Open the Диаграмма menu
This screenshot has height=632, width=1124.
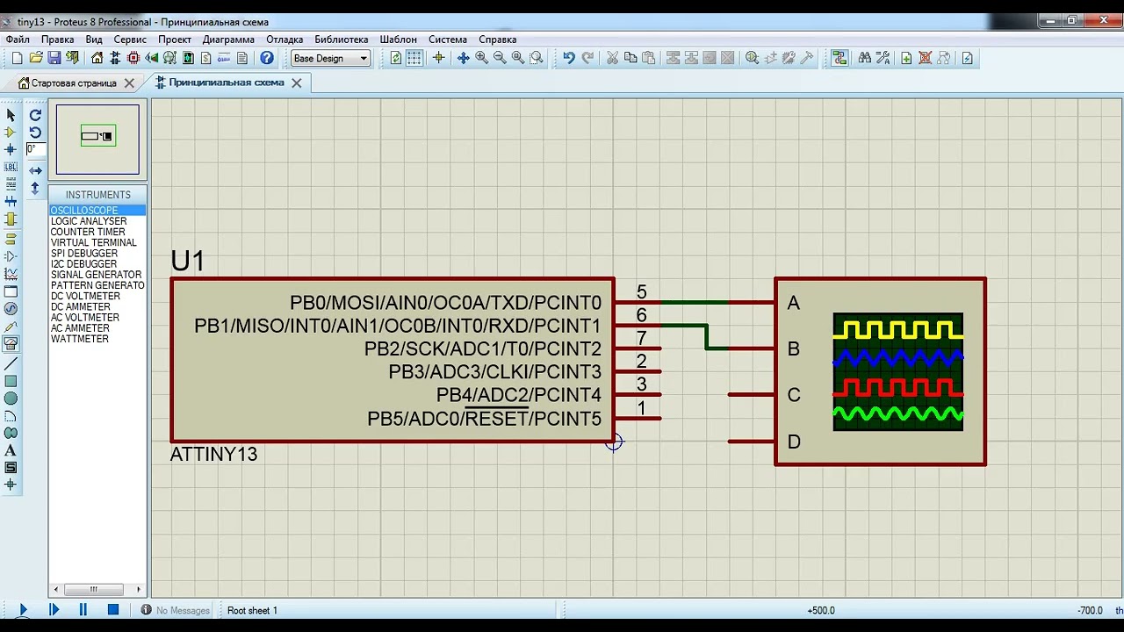[228, 39]
